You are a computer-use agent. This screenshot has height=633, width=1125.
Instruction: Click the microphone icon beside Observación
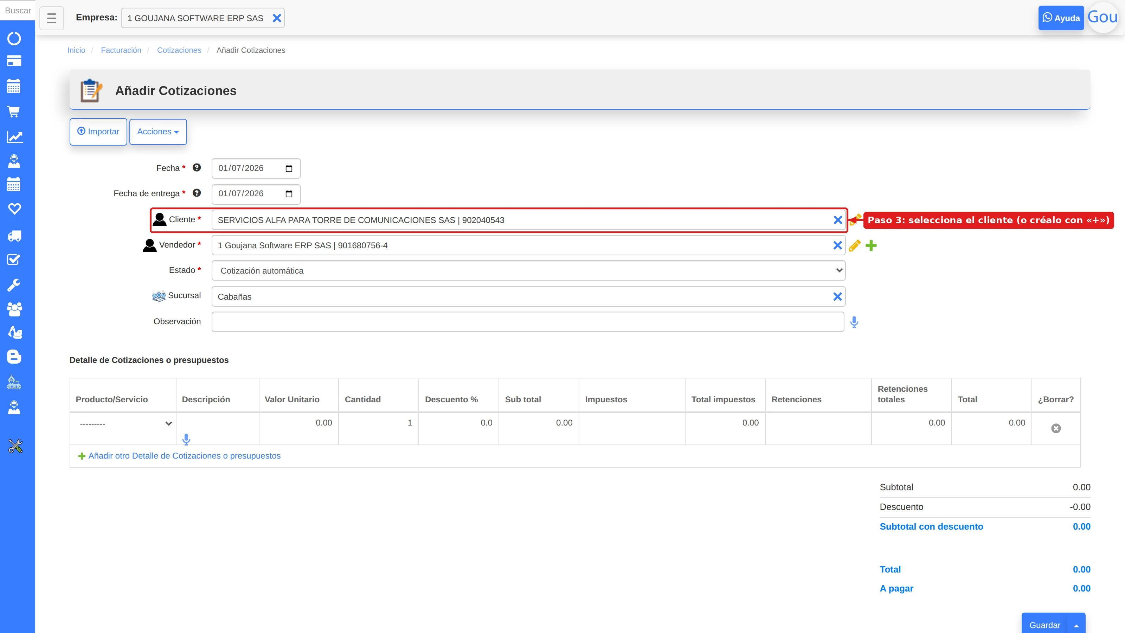pos(854,322)
